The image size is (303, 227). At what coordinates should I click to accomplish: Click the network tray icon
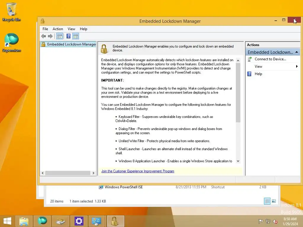point(268,221)
